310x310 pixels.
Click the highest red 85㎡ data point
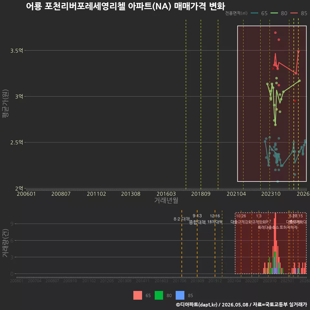[275, 33]
